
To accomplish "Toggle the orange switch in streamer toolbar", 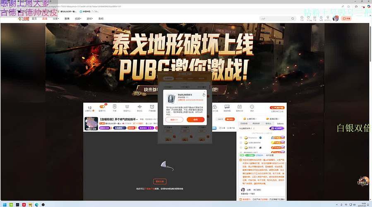I will 102,106.
